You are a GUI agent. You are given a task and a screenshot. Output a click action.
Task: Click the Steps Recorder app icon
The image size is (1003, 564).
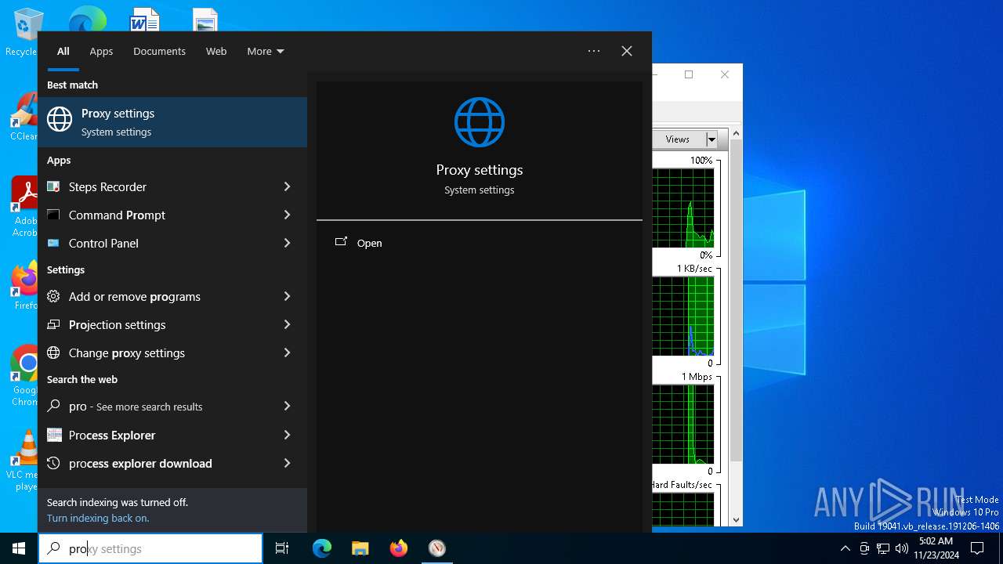click(x=53, y=186)
